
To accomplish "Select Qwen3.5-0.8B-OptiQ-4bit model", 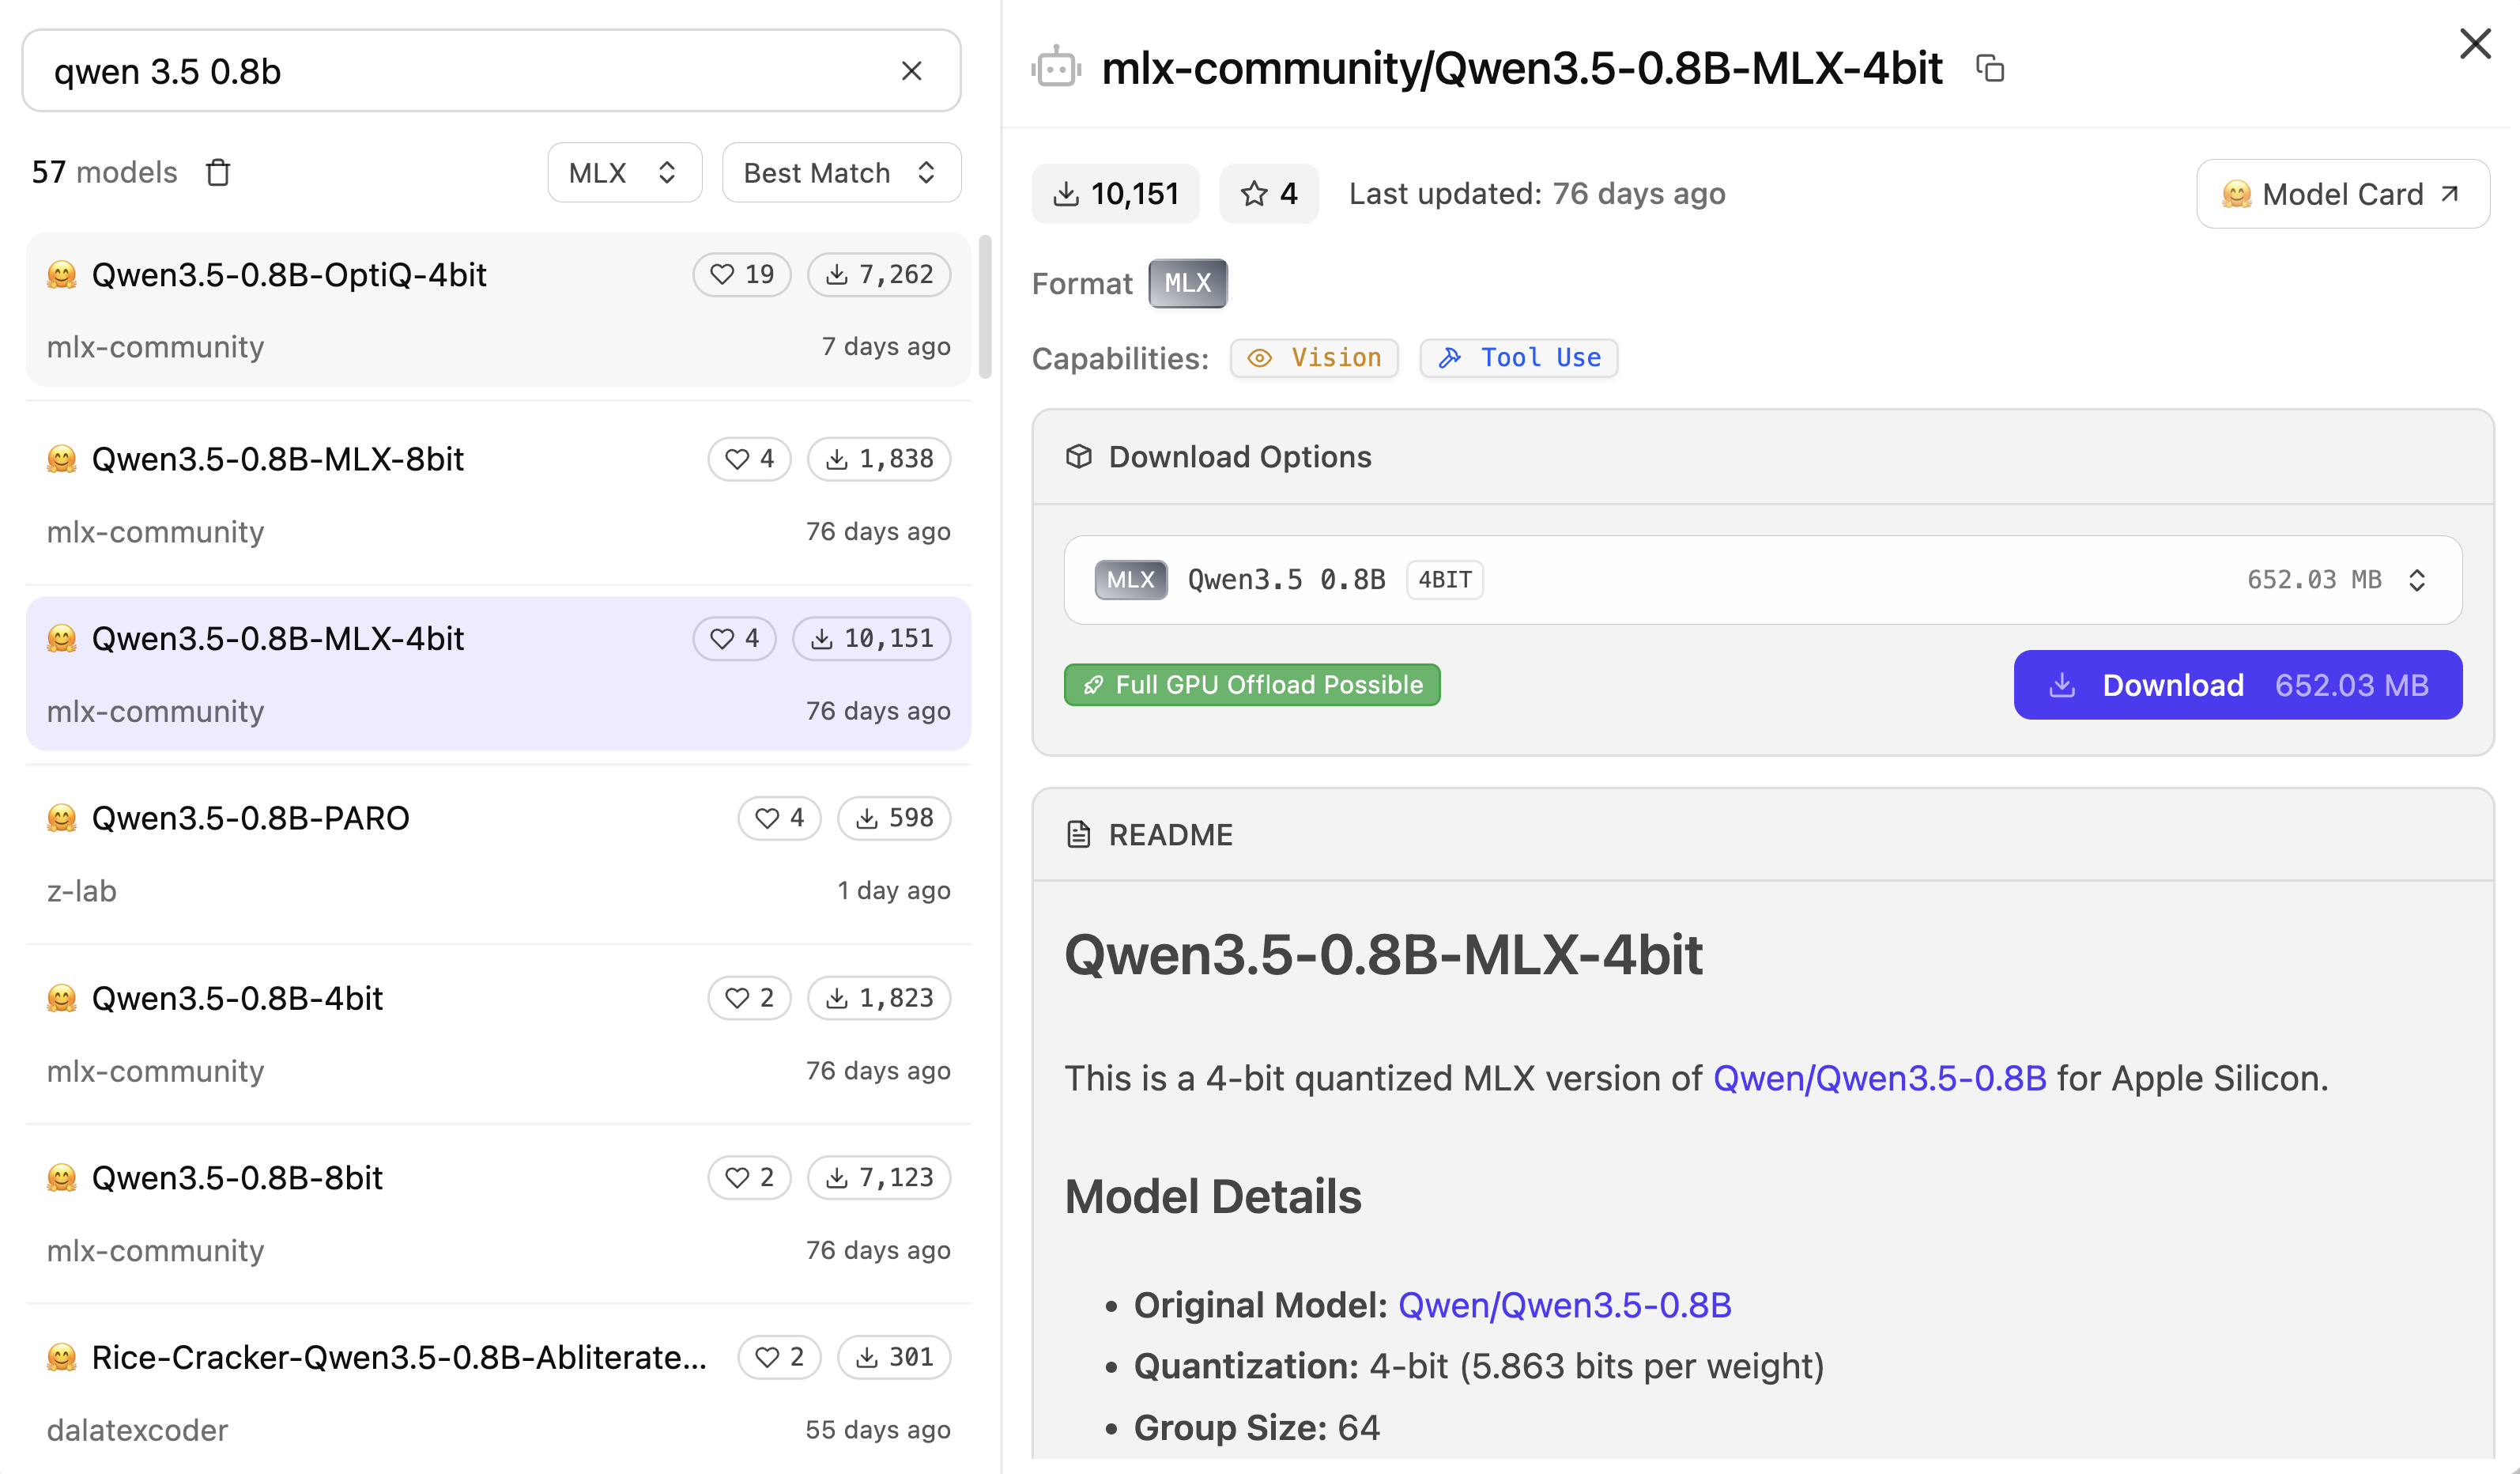I will [x=498, y=310].
